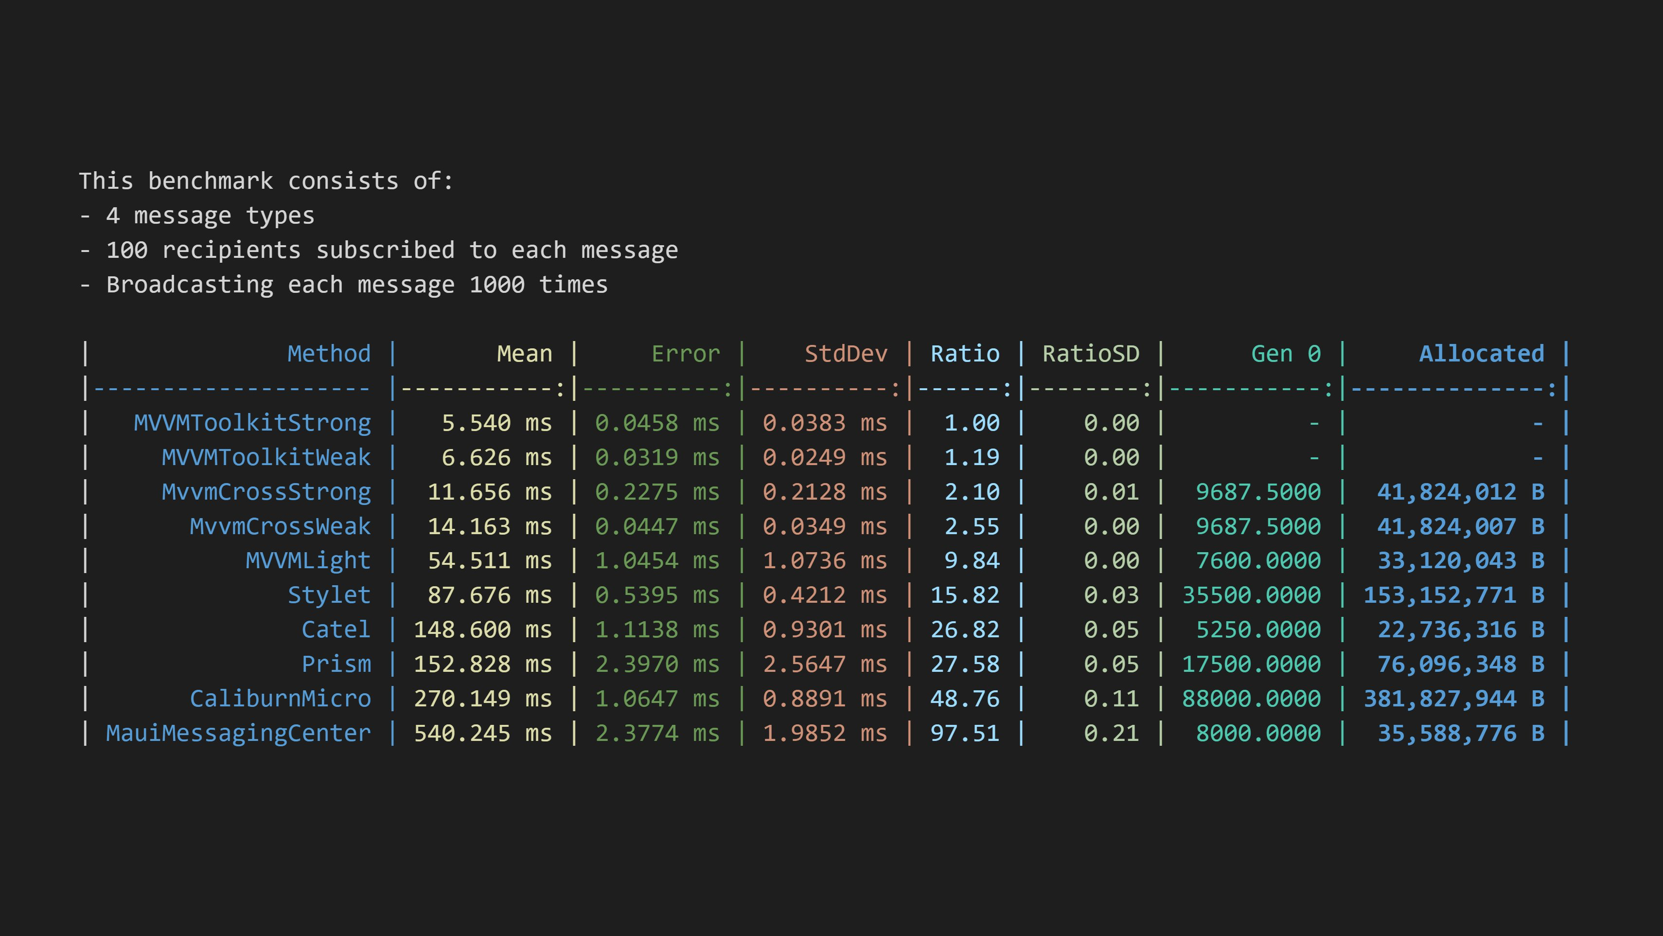Click the 2.3970 ms error value

tap(657, 664)
